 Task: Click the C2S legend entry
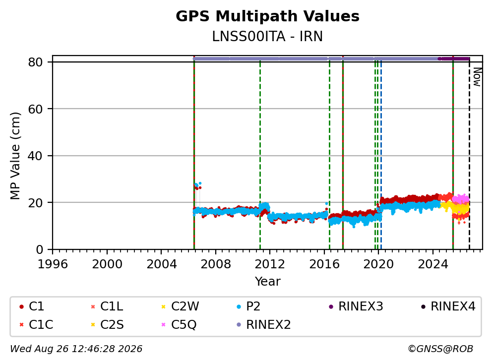coord(107,324)
